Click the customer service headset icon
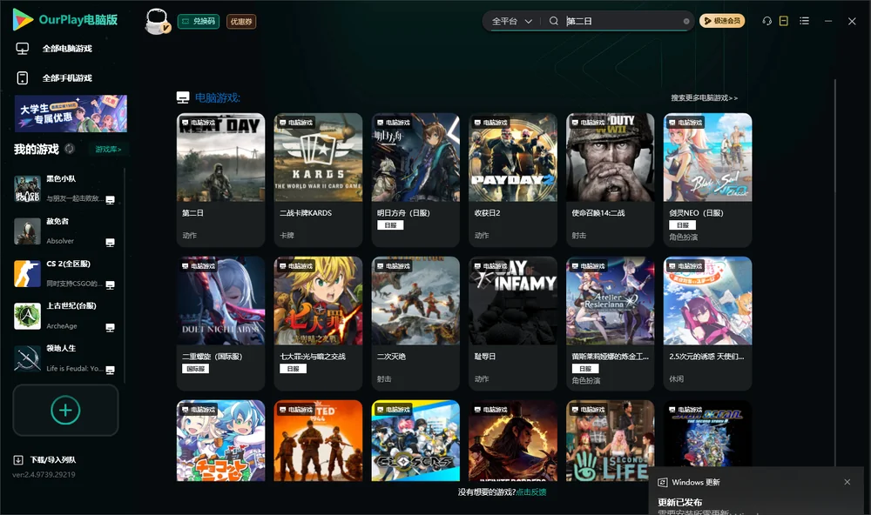This screenshot has height=515, width=871. pyautogui.click(x=766, y=21)
